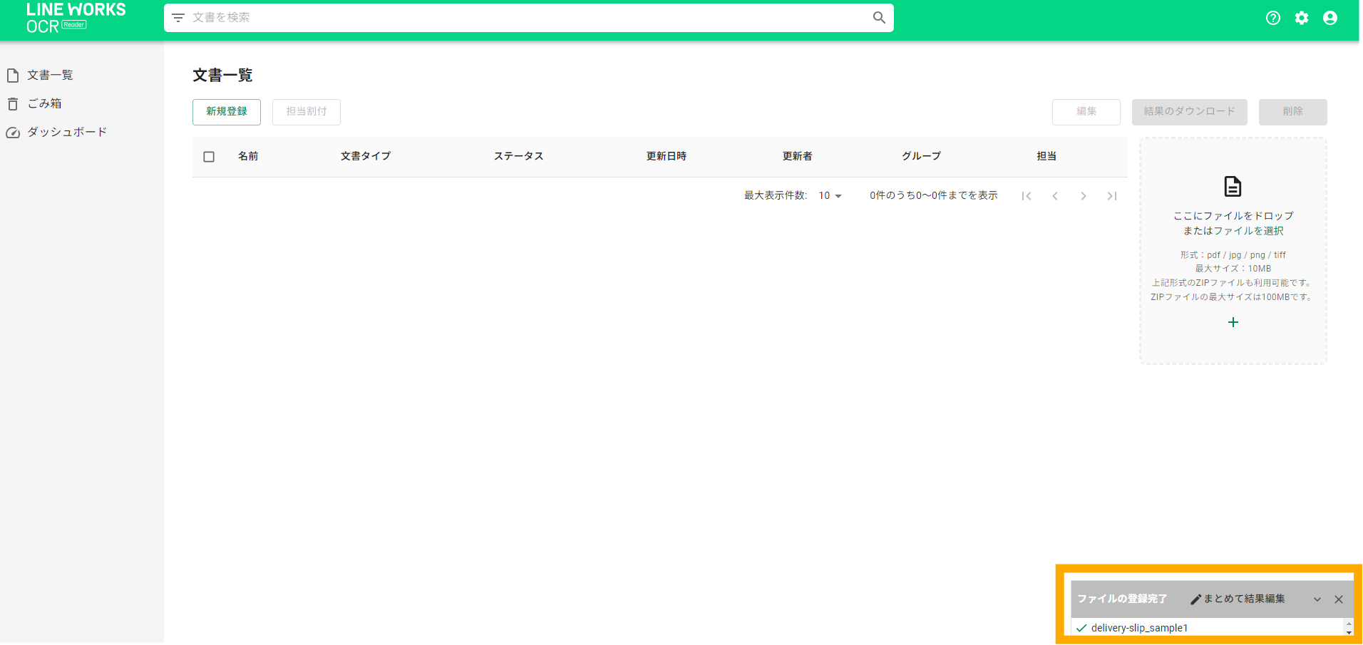Click the document icon in drop zone
The image size is (1363, 645).
tap(1233, 187)
